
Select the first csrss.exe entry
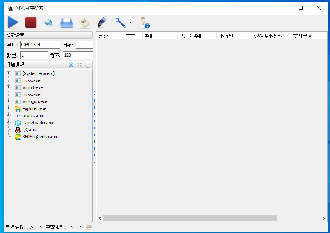click(31, 80)
